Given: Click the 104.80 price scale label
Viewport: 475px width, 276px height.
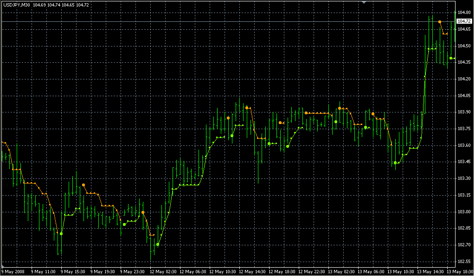Looking at the screenshot, I should tap(464, 13).
